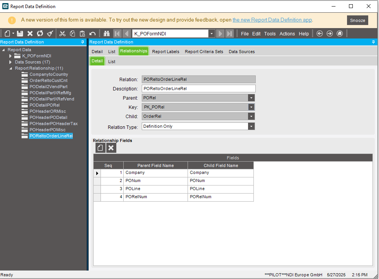Open the K_POFormNDI record dropdown

tap(211, 33)
